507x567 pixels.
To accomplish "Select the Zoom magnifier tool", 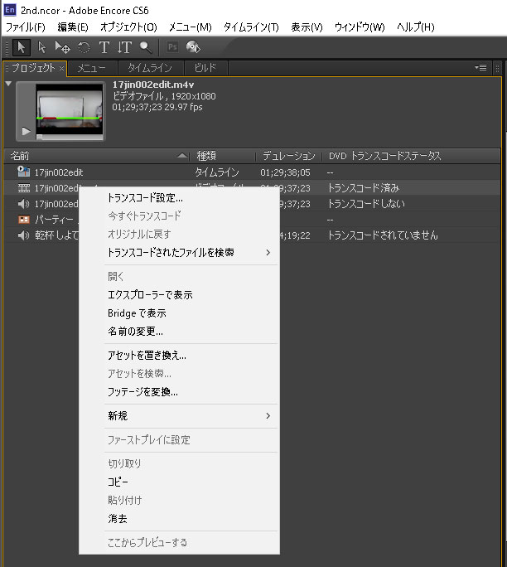I will tap(146, 47).
